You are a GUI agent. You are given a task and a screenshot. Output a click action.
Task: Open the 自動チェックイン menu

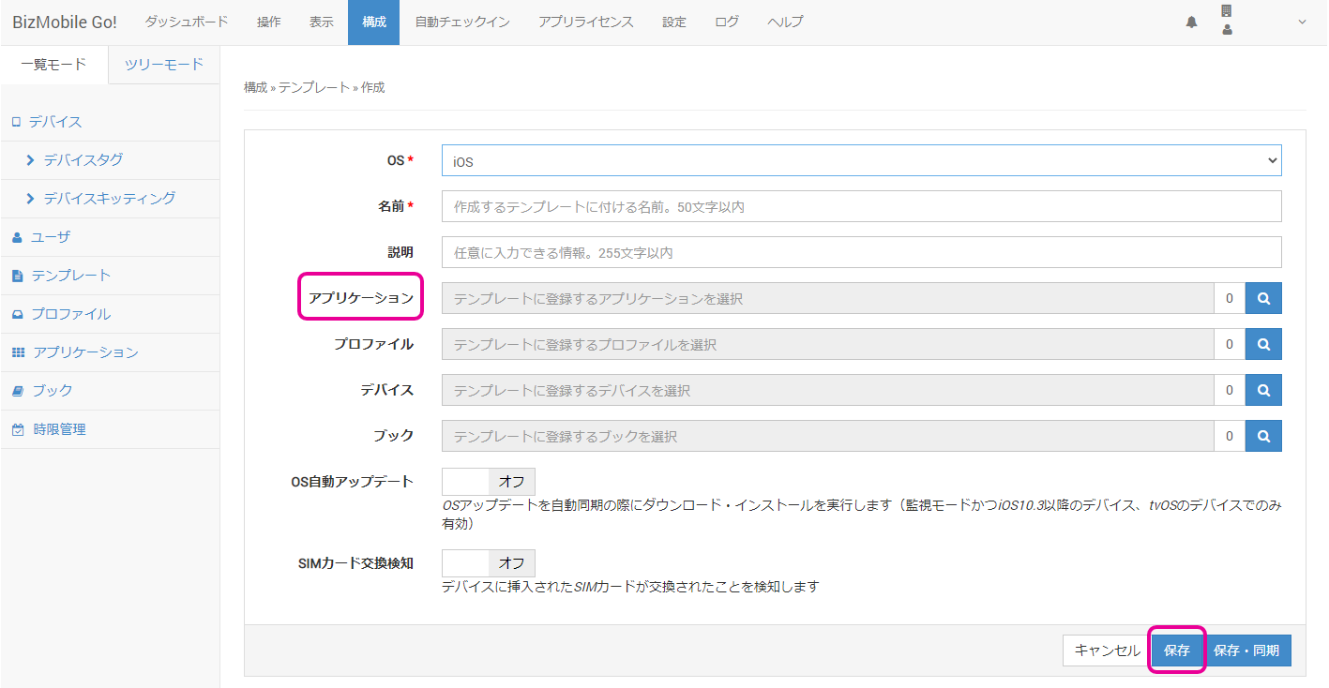[462, 22]
